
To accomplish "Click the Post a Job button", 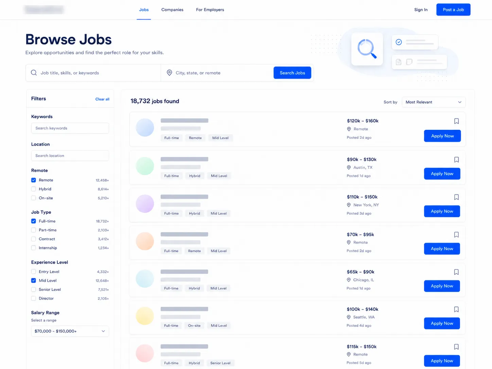I will point(453,10).
